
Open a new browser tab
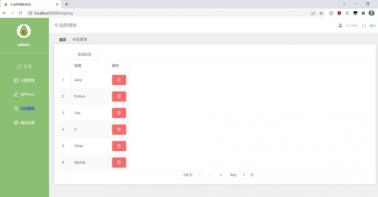[67, 4]
